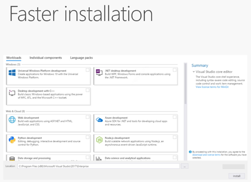251x182 pixels.
Task: Check the .NET desktop development workload
Action: (x=175, y=70)
